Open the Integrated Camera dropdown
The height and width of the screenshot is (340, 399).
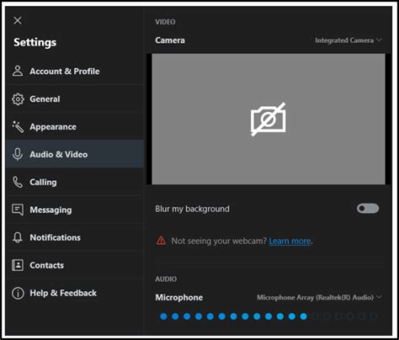point(348,40)
